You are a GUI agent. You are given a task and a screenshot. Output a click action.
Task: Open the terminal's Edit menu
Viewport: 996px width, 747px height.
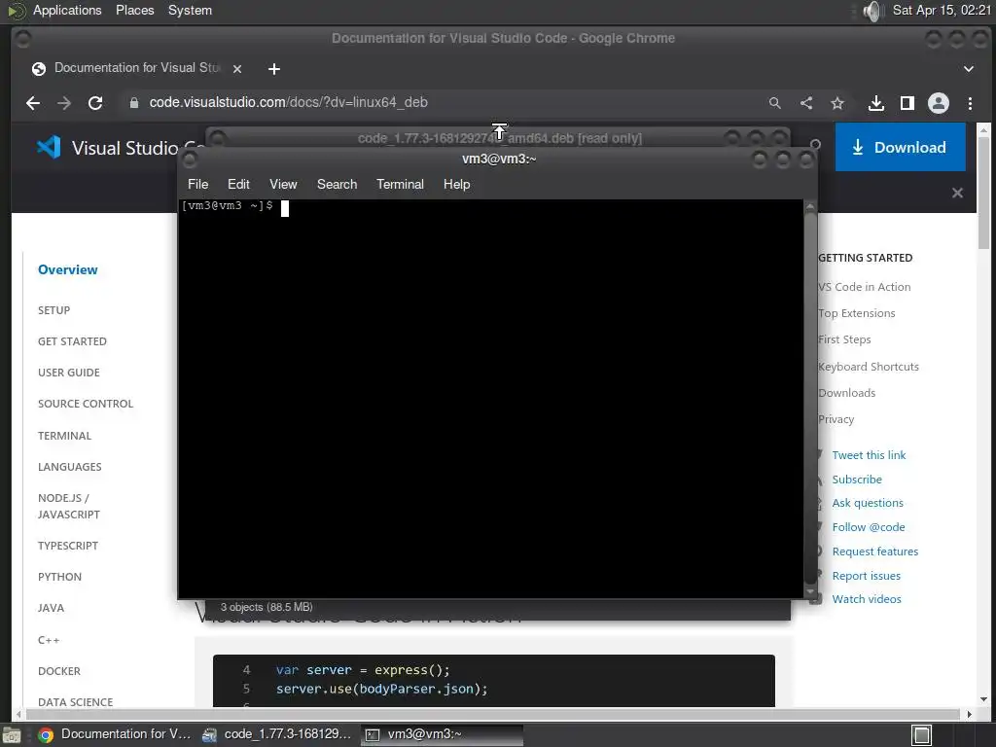pyautogui.click(x=238, y=184)
